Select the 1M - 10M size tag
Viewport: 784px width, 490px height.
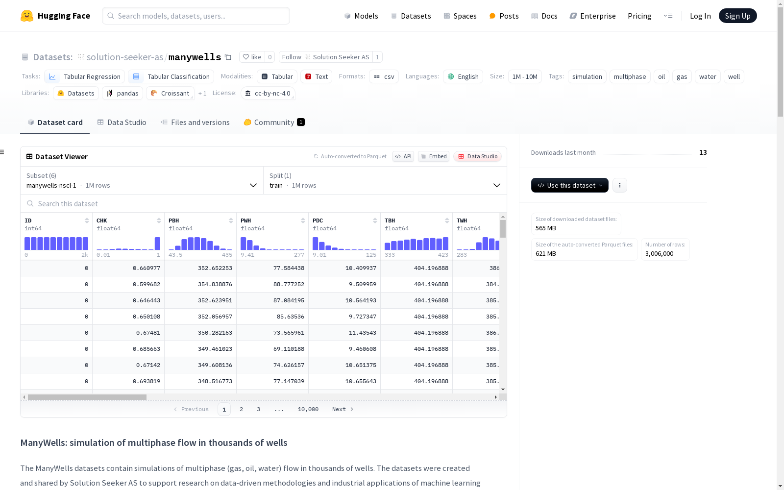[x=525, y=76]
